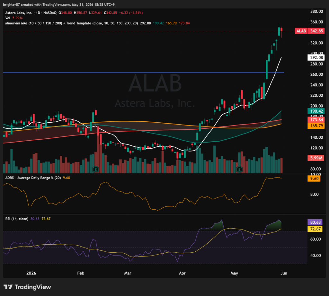Click the February earnings E marker icon
The width and height of the screenshot is (329, 296).
[96, 169]
